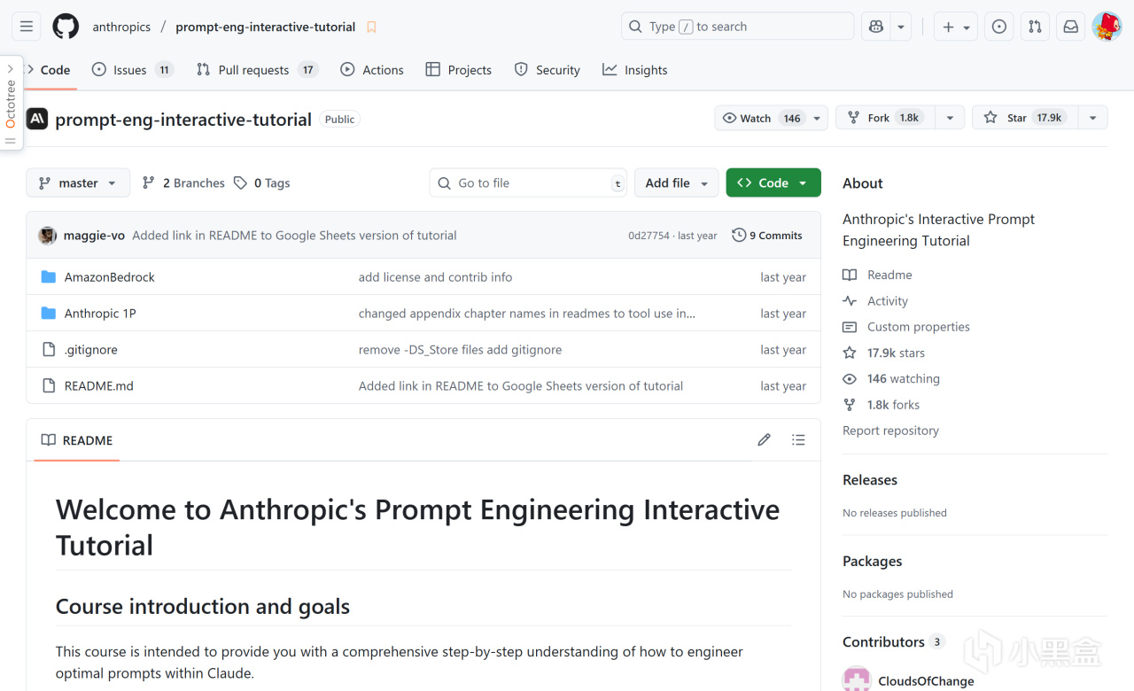Switch to the Security tab
Screen dimensions: 1134x691
[x=548, y=70]
